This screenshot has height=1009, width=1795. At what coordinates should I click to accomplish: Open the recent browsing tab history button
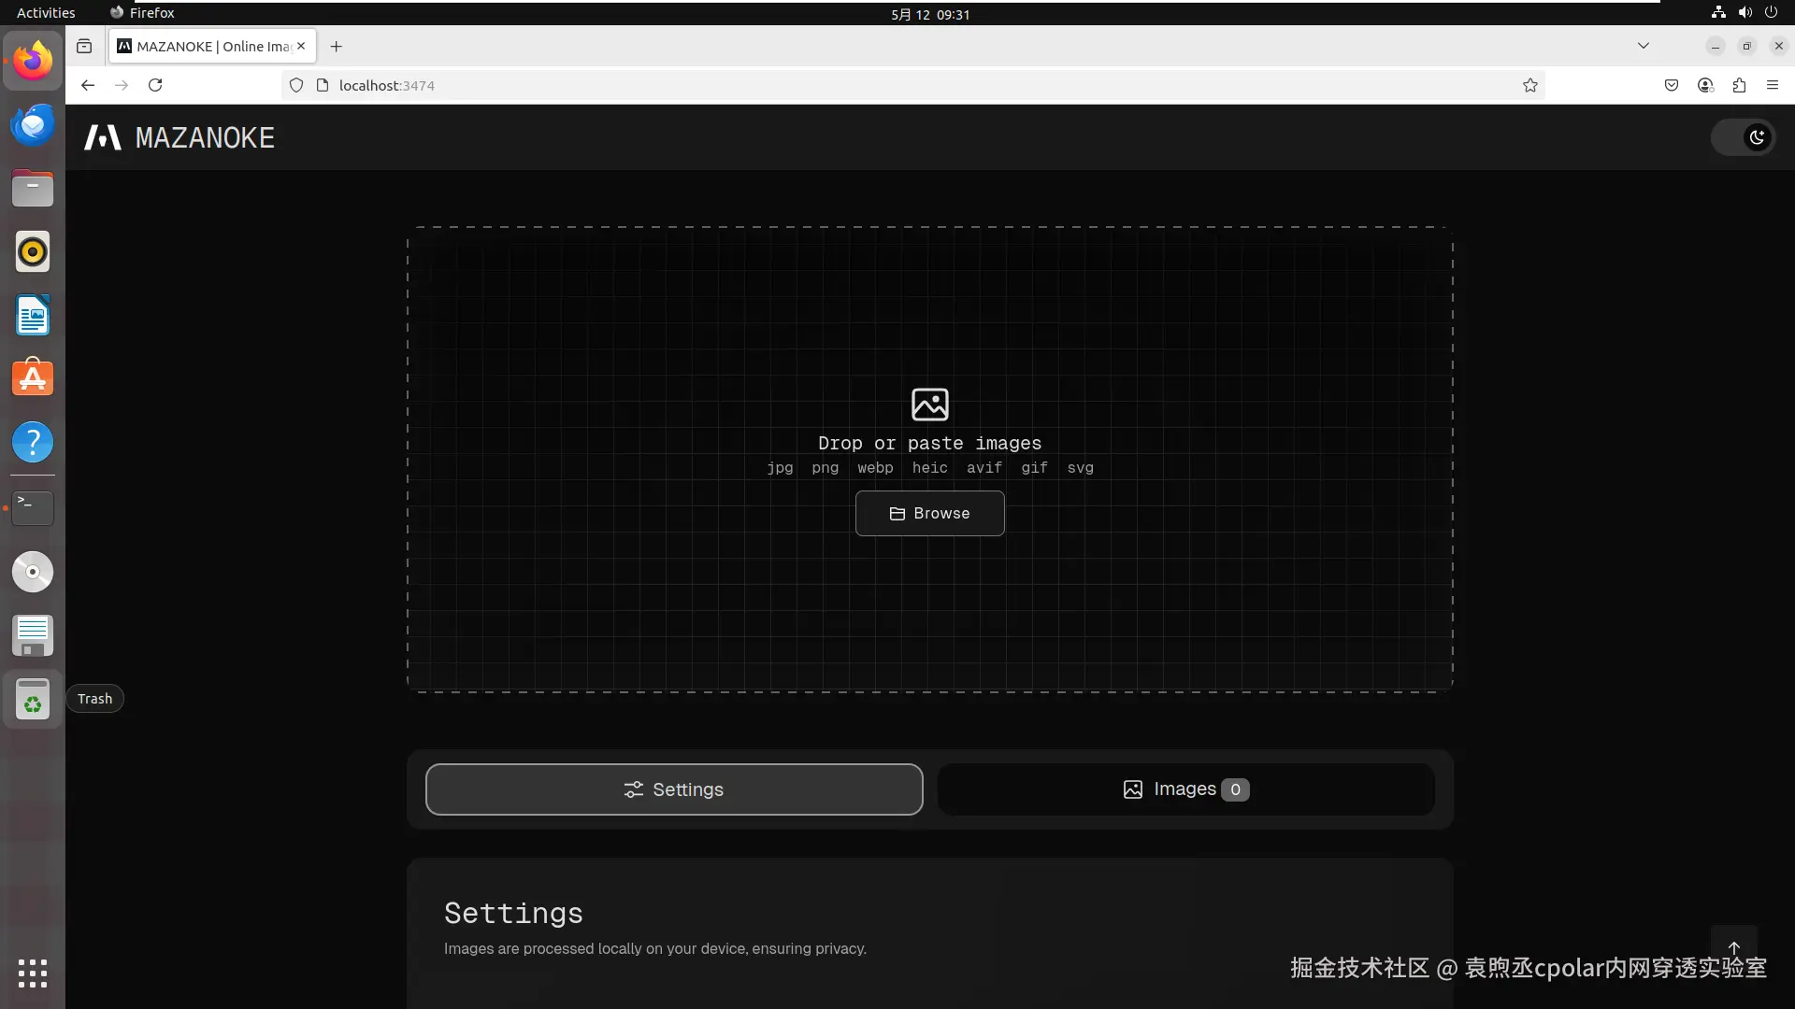tap(84, 46)
